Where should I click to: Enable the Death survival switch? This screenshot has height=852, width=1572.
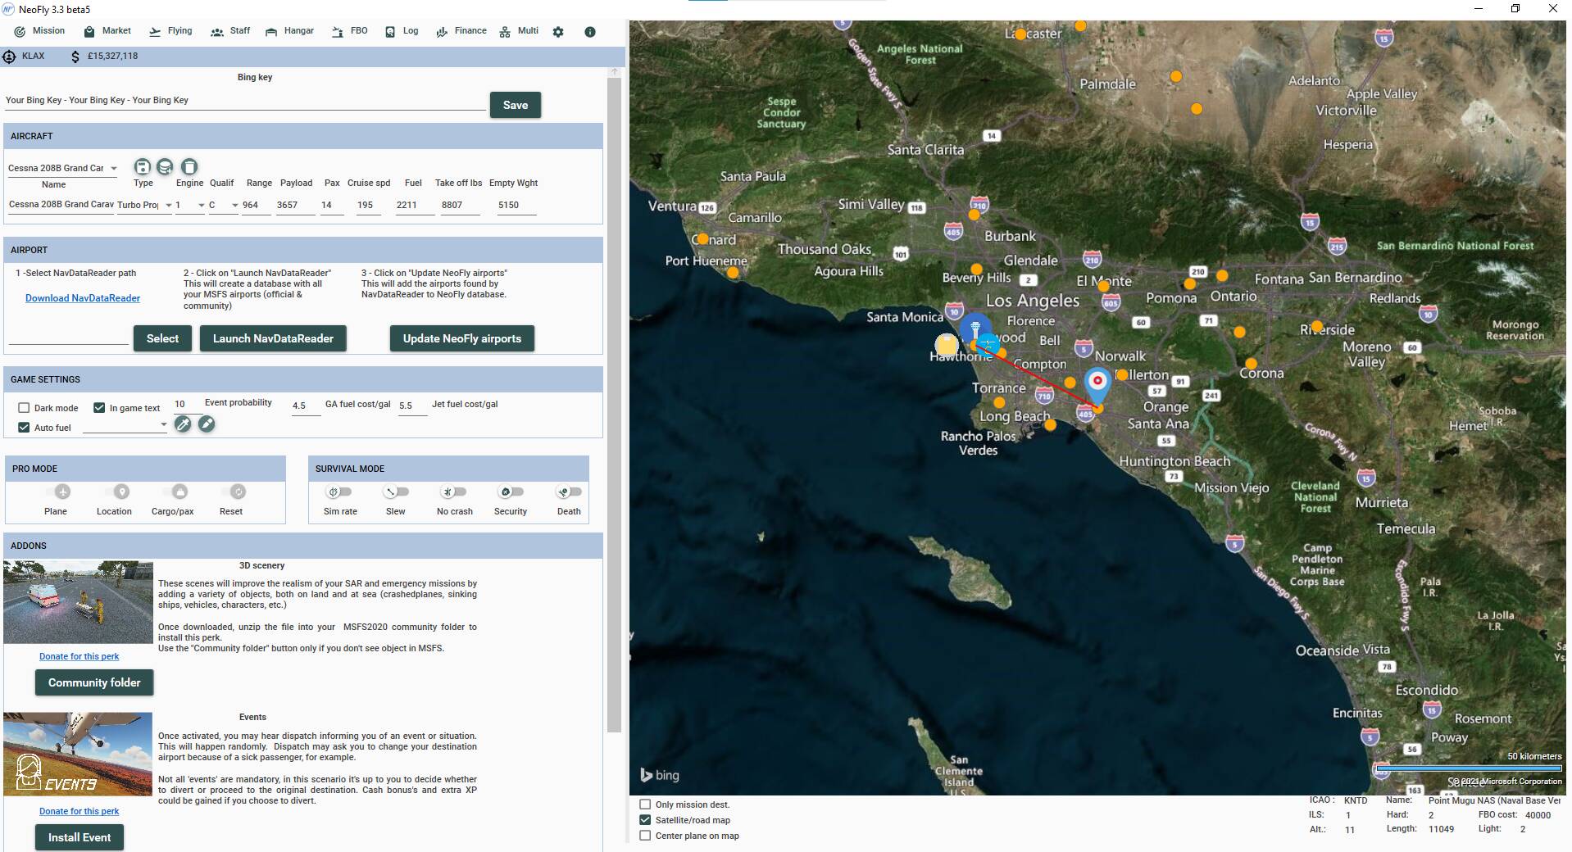pyautogui.click(x=569, y=492)
